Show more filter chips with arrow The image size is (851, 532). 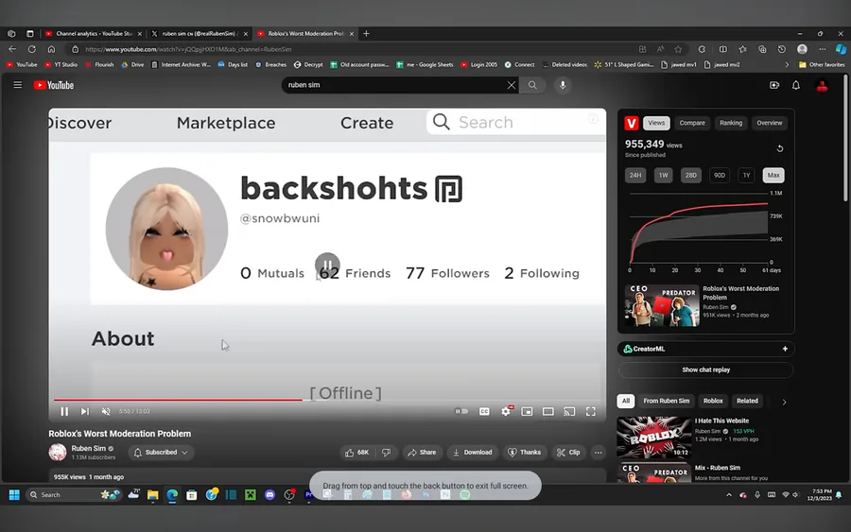(784, 402)
